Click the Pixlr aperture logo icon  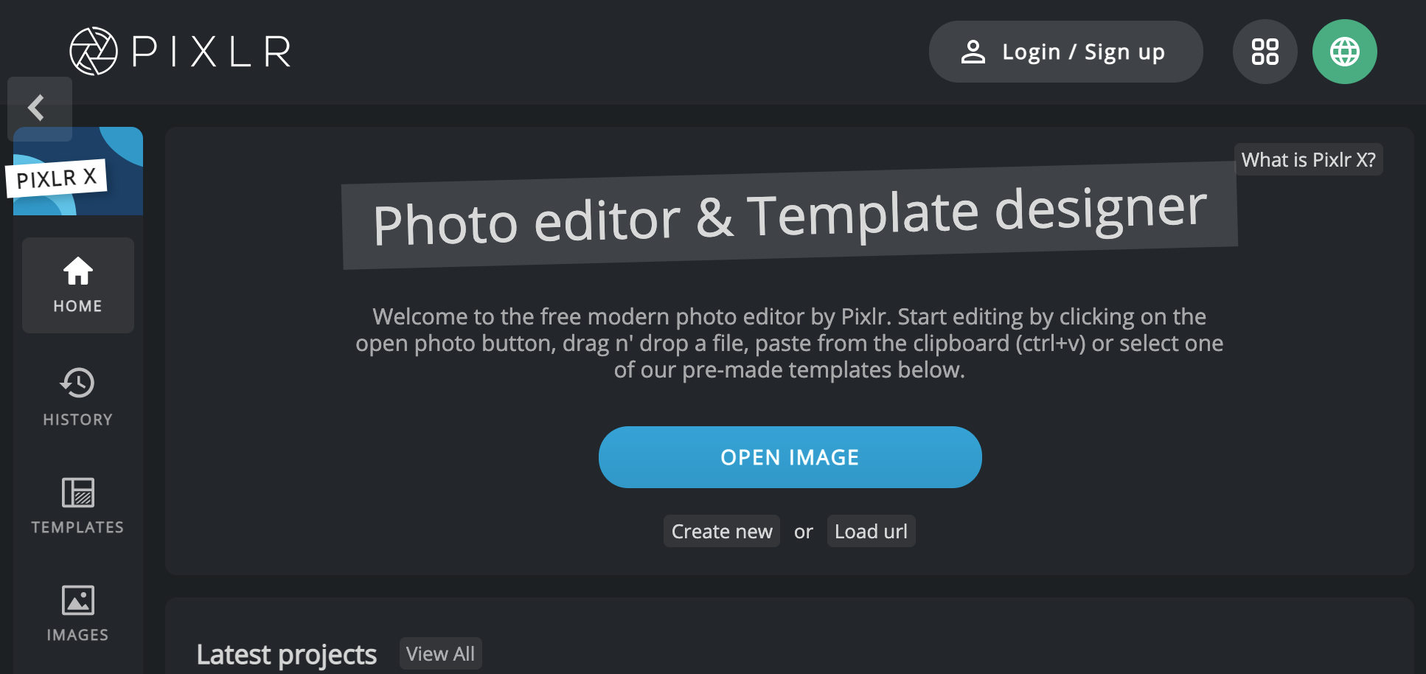click(93, 52)
